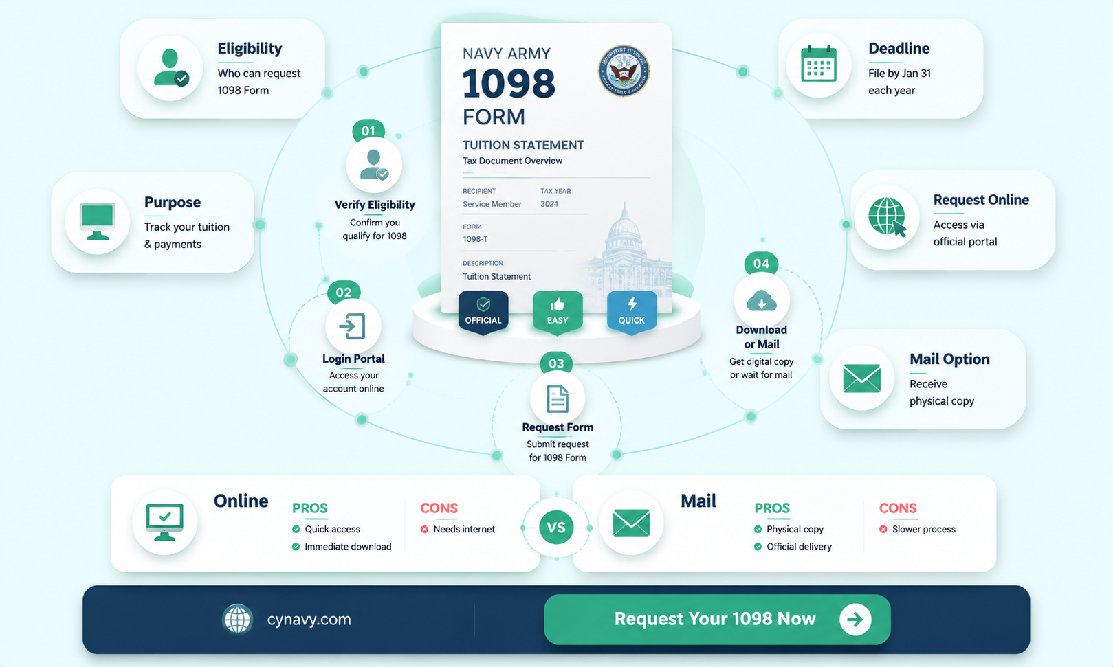The height and width of the screenshot is (667, 1113).
Task: Click the Purpose monitor icon
Action: tap(98, 221)
